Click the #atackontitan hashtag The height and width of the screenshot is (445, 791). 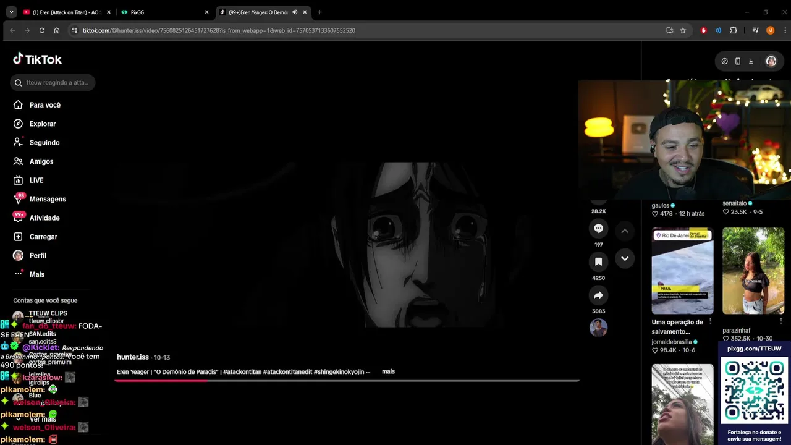242,371
